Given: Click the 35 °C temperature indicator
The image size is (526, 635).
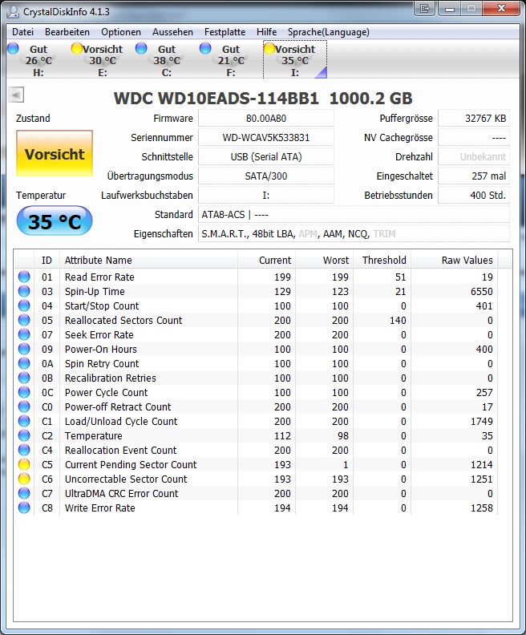Looking at the screenshot, I should [55, 220].
